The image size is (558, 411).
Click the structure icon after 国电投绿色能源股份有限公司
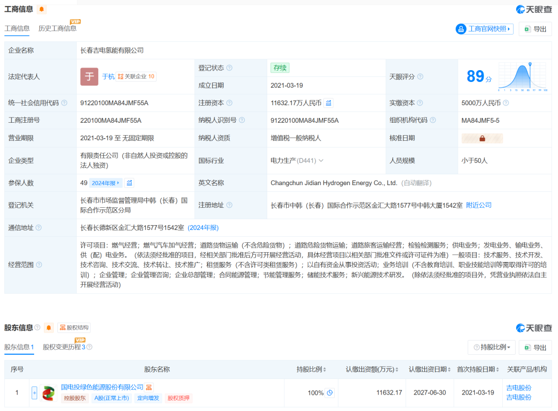(149, 387)
